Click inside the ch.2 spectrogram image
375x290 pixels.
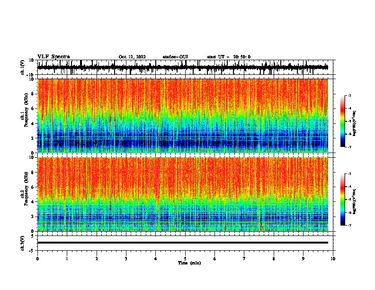183,194
